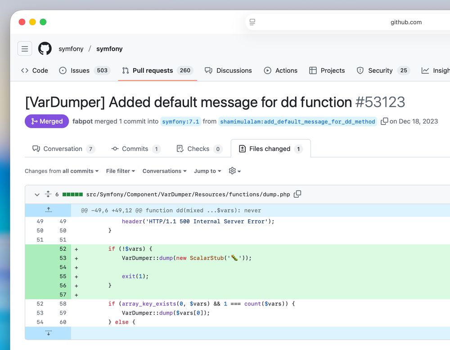Click the Issues count badge 503
Image resolution: width=450 pixels, height=350 pixels.
[102, 71]
